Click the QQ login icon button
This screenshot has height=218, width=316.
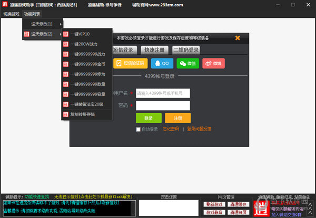[x=162, y=63]
